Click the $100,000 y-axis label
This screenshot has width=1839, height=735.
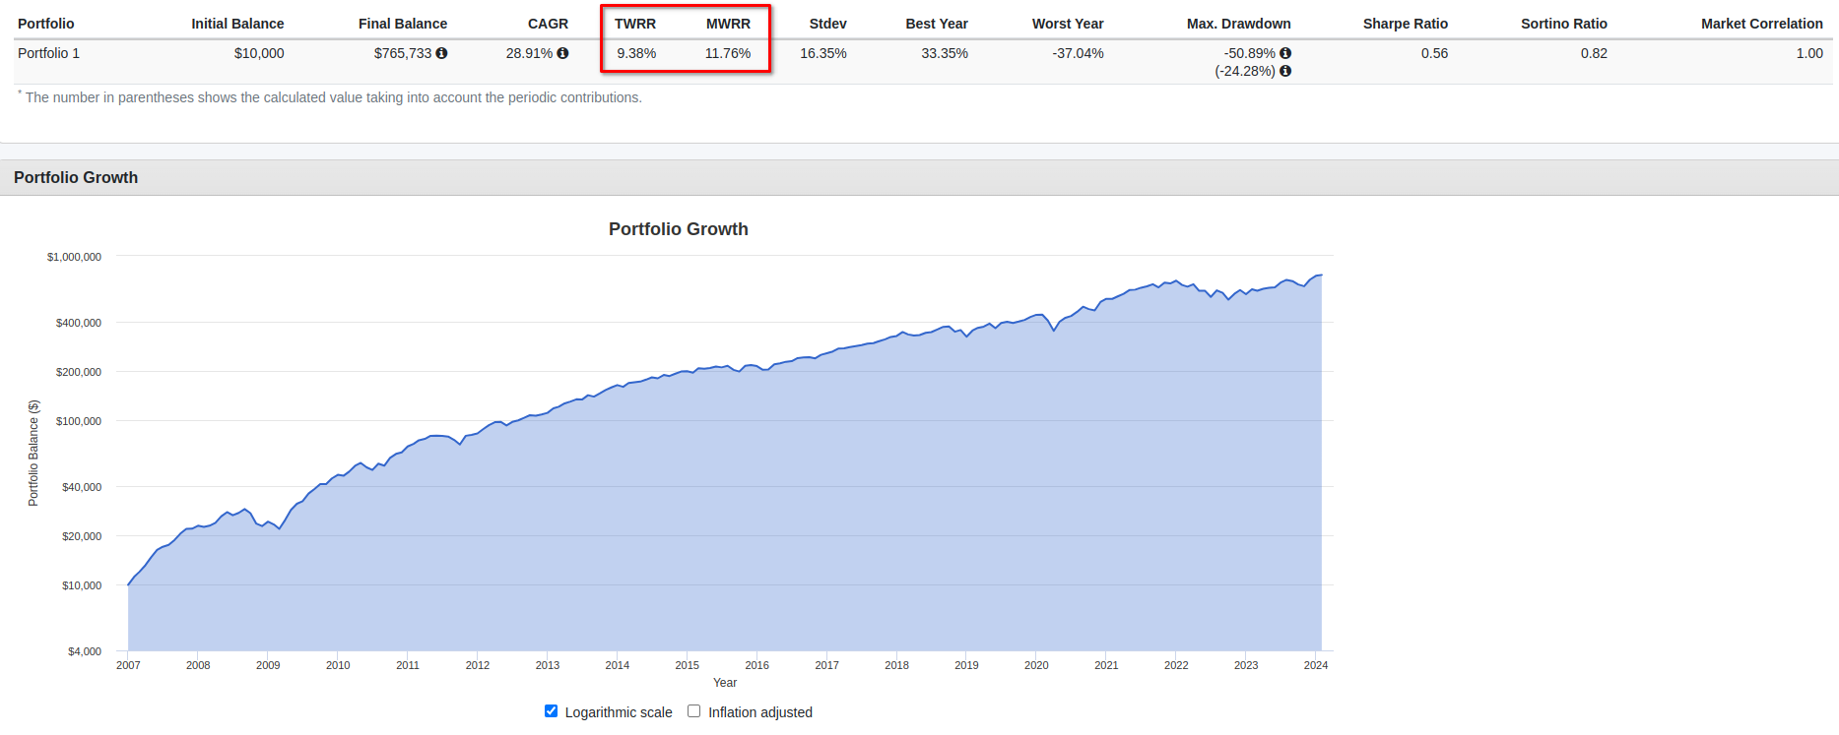[x=79, y=421]
